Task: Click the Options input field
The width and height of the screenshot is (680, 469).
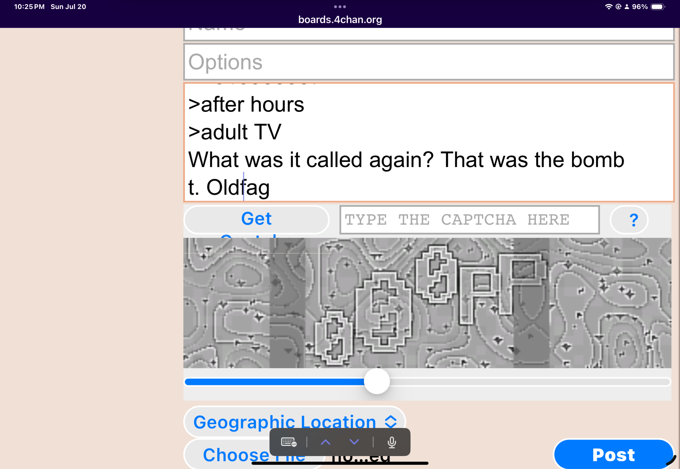Action: 429,62
